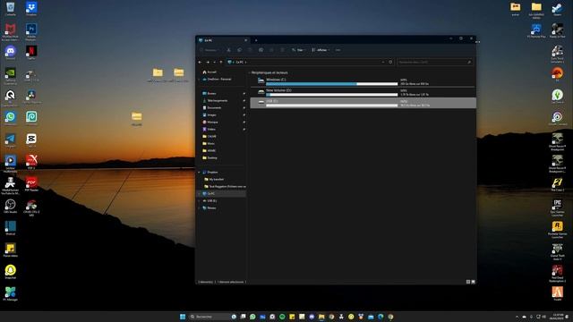The height and width of the screenshot is (322, 573).
Task: Open the Windows Start menu
Action: pos(183,317)
